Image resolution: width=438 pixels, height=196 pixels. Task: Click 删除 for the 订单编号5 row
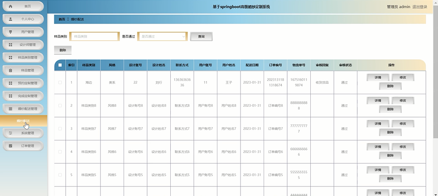click(x=390, y=179)
